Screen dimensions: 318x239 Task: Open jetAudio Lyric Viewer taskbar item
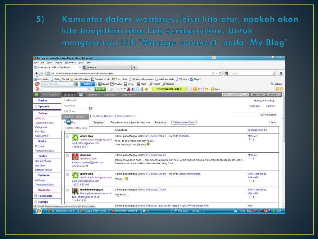93,211
